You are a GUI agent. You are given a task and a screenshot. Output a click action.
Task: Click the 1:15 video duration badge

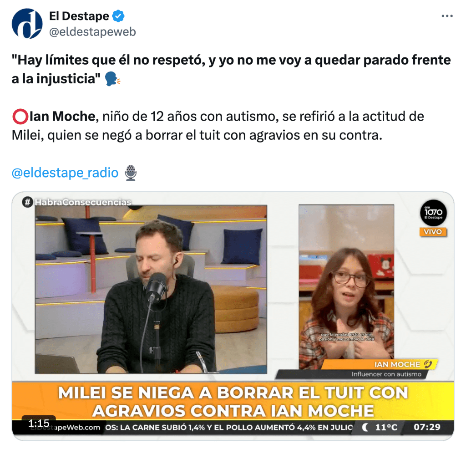pos(39,423)
